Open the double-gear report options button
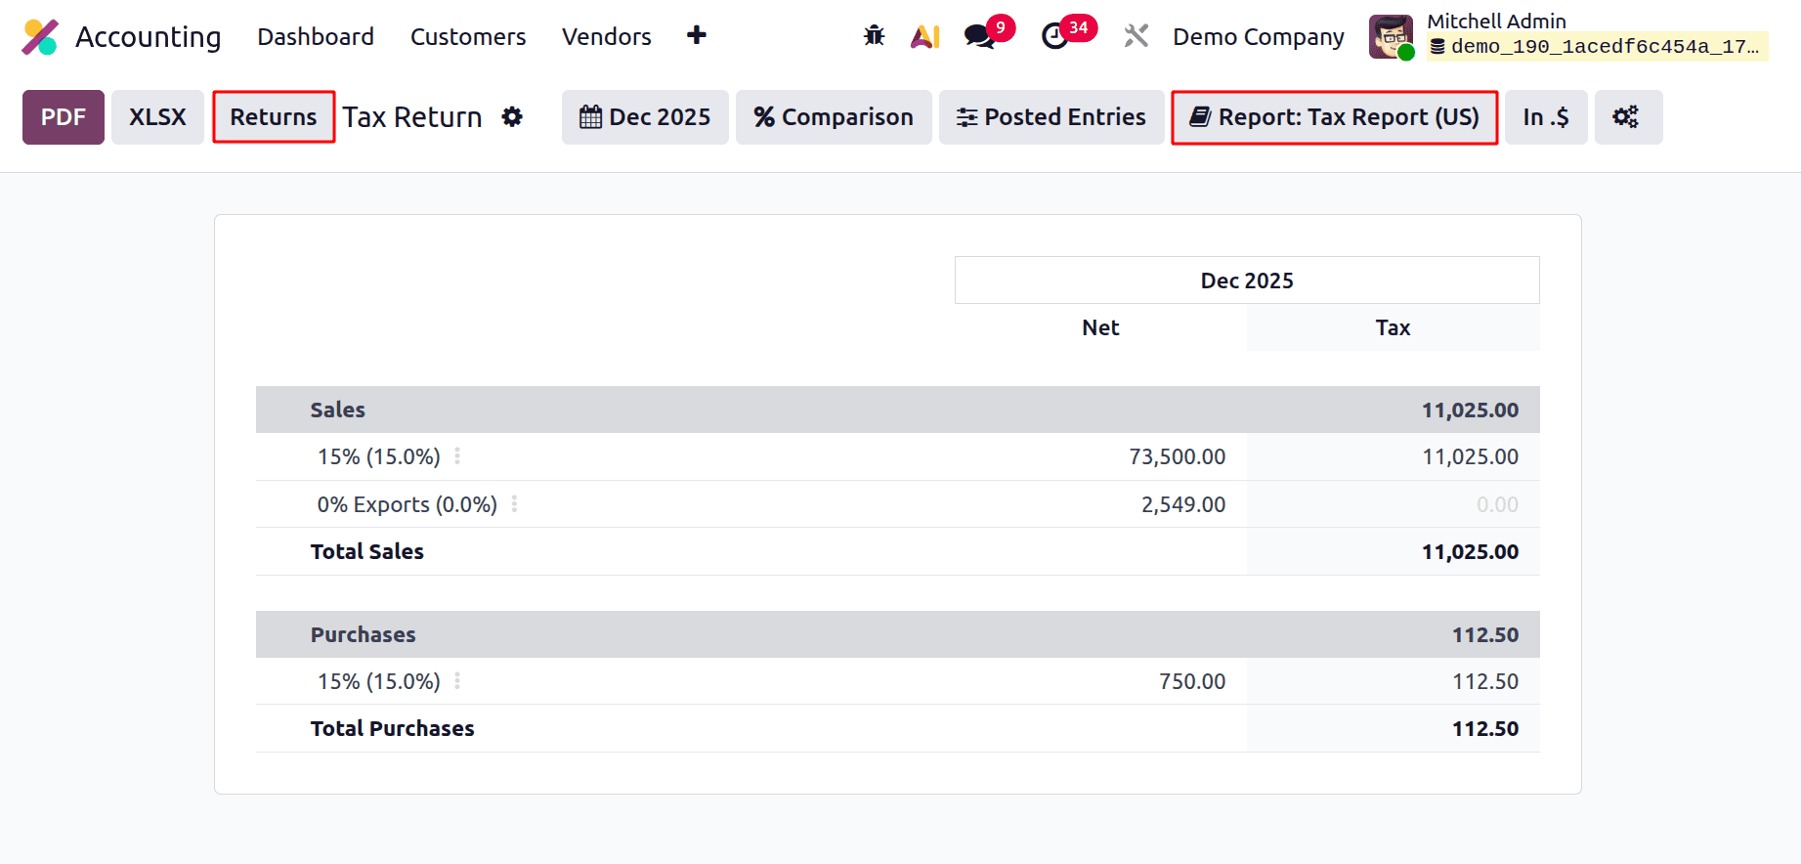 coord(1628,117)
